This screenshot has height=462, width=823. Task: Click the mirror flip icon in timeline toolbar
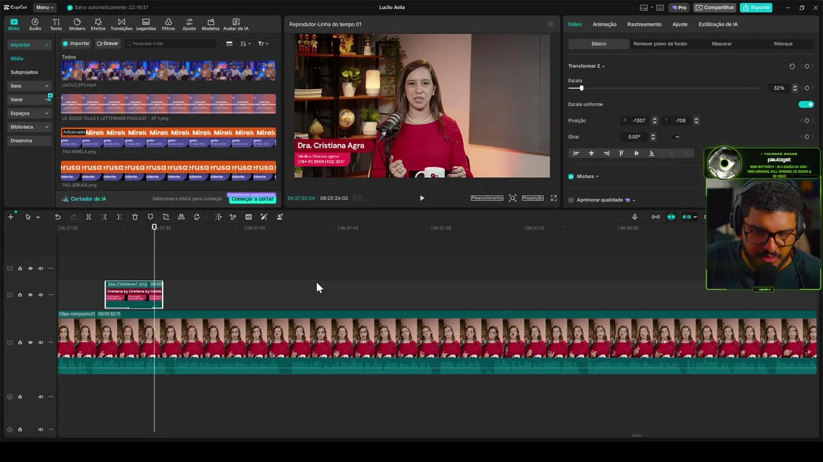click(181, 217)
